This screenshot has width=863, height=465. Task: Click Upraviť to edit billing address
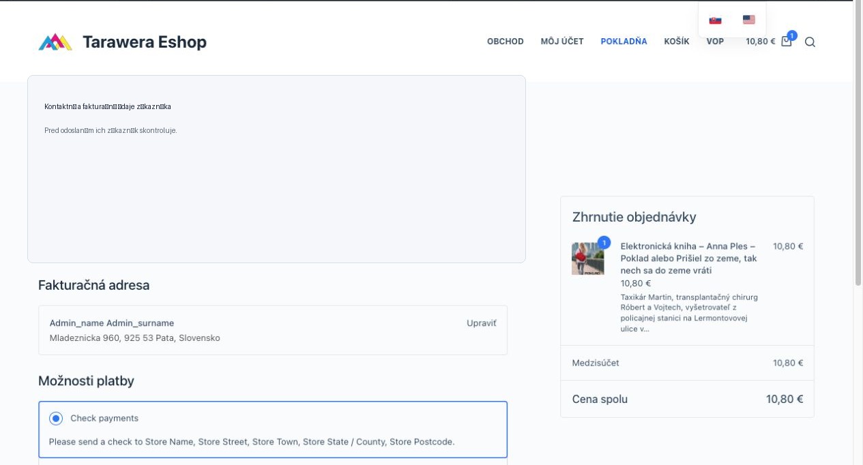pyautogui.click(x=482, y=323)
